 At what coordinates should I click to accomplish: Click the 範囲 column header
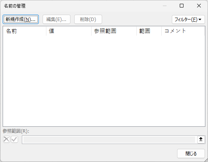[x=149, y=31]
